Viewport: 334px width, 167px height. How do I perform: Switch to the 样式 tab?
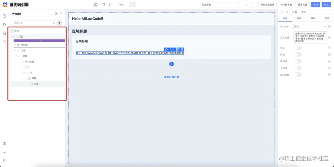tap(299, 18)
